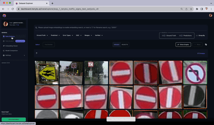This screenshot has height=125, width=214.
Task: Click the Tenyks logo in the header
Action: (x=4, y=15)
